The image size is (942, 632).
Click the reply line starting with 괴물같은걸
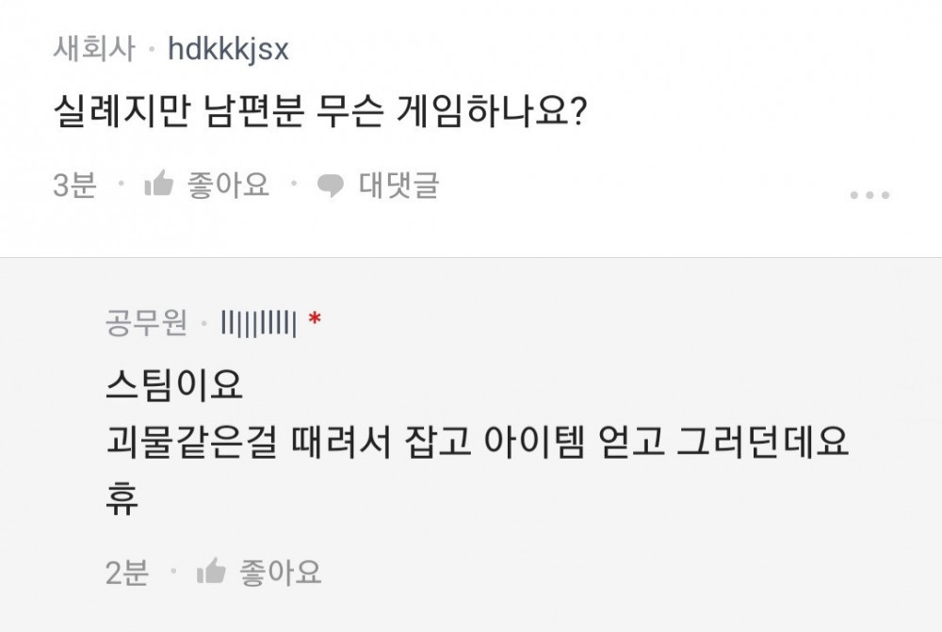coord(478,443)
